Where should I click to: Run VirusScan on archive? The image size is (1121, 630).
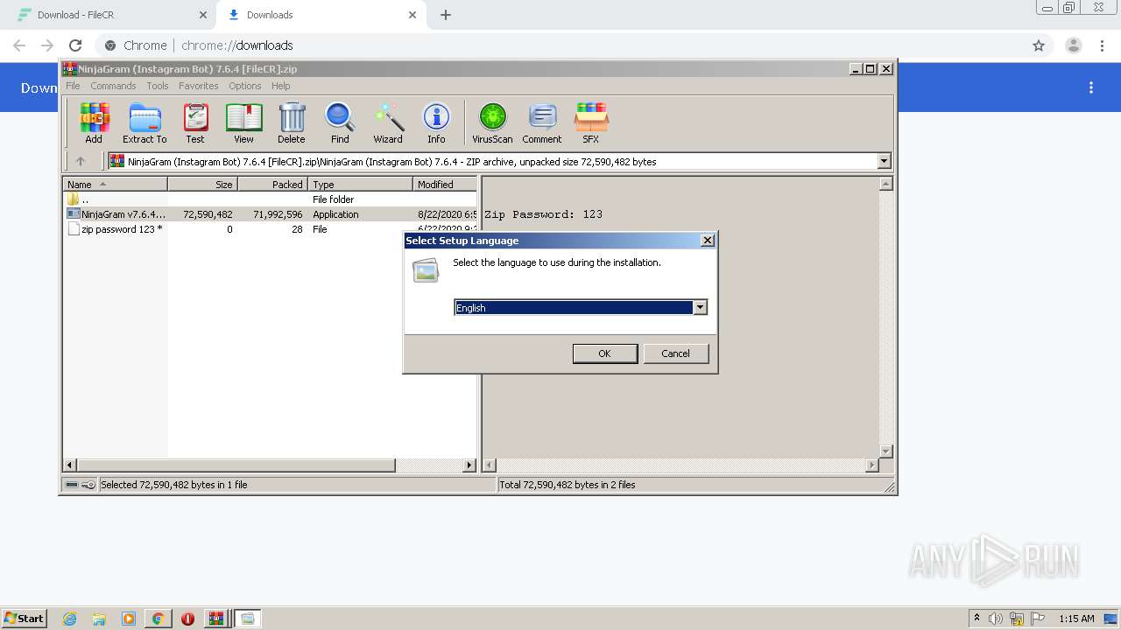pos(492,122)
